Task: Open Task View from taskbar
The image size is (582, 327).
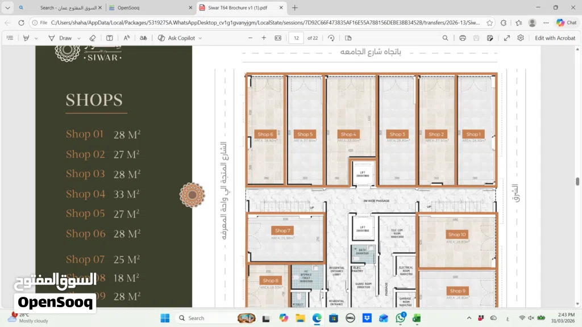Action: [x=266, y=318]
